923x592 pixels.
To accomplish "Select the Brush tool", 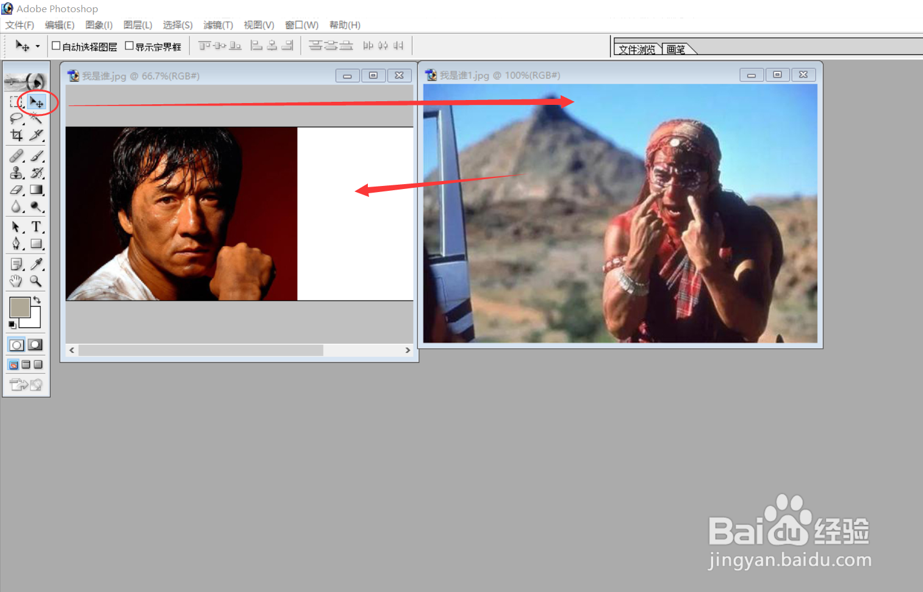I will pyautogui.click(x=37, y=156).
